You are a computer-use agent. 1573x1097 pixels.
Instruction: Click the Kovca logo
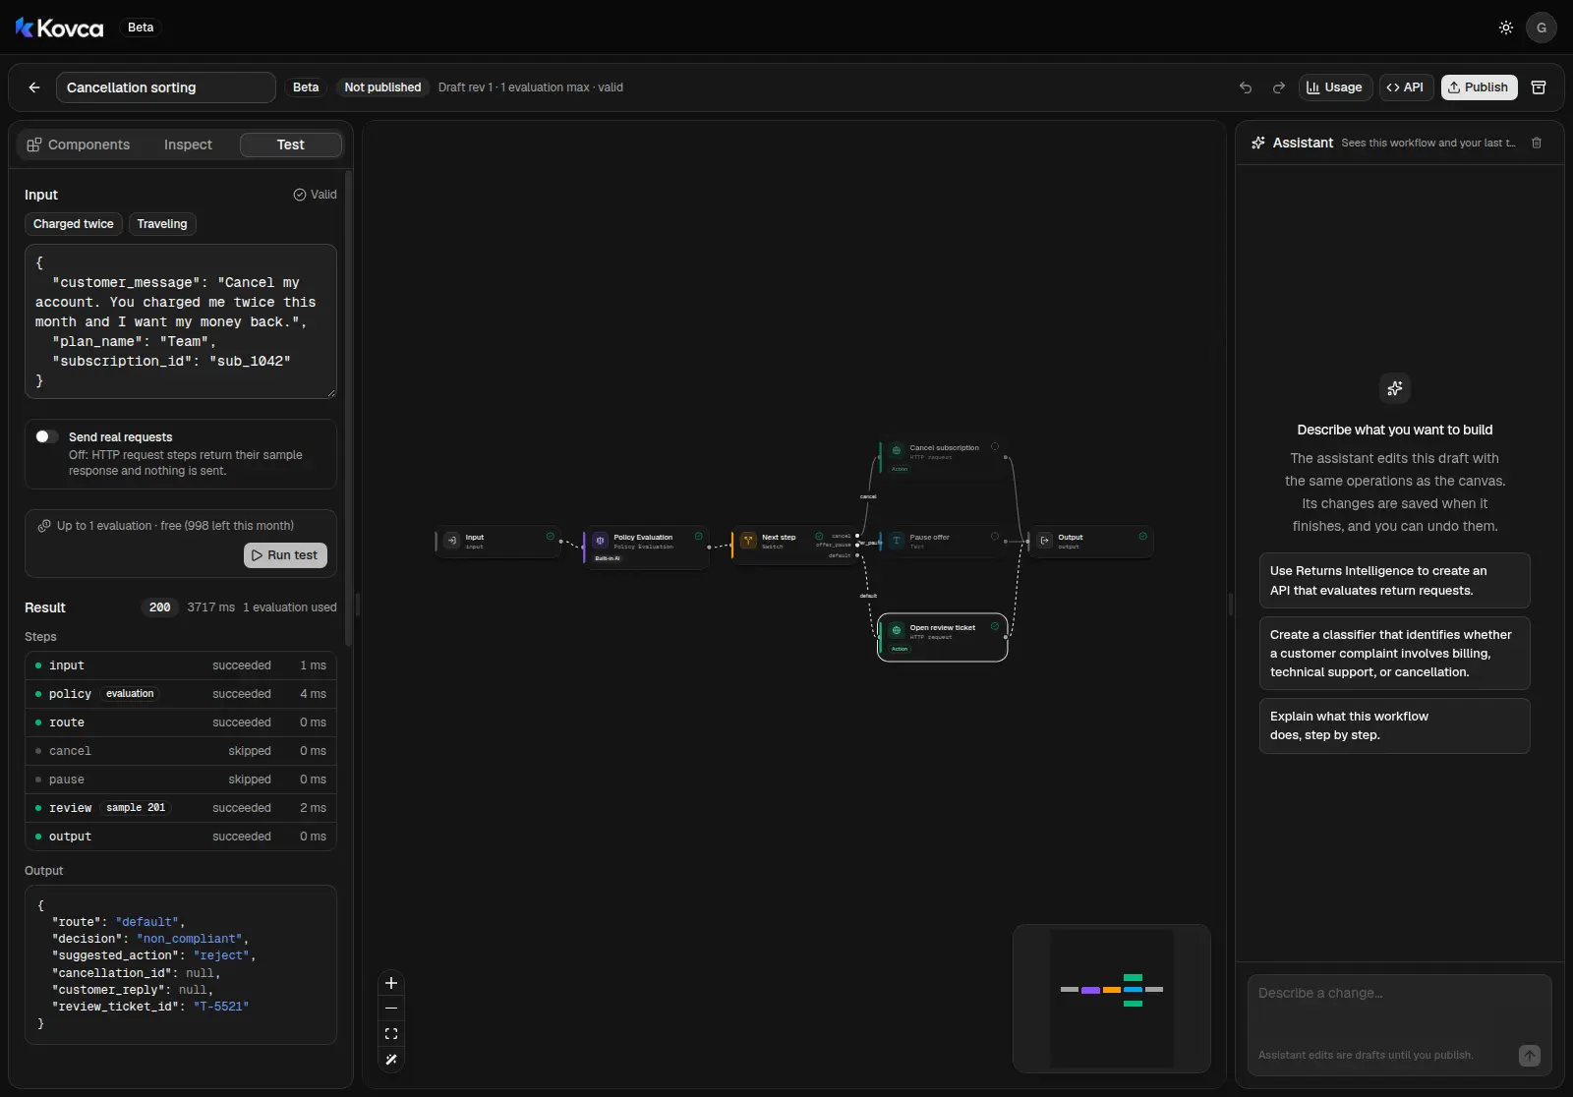59,28
